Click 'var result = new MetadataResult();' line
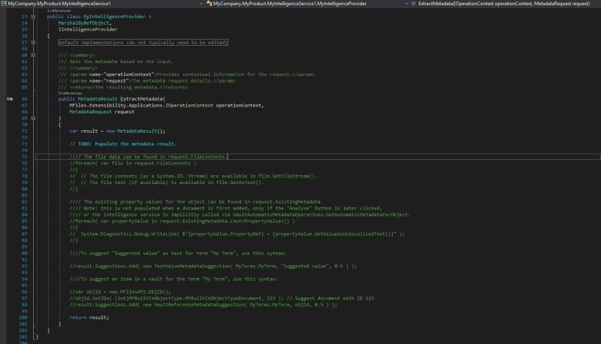Image resolution: width=601 pixels, height=344 pixels. point(117,131)
